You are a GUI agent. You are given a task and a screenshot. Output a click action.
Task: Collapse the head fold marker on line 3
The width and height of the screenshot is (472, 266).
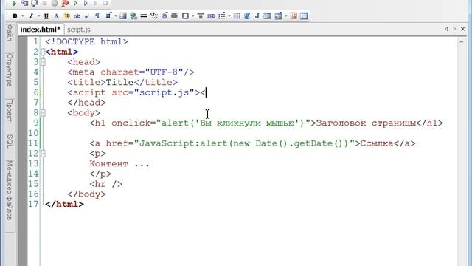(43, 62)
